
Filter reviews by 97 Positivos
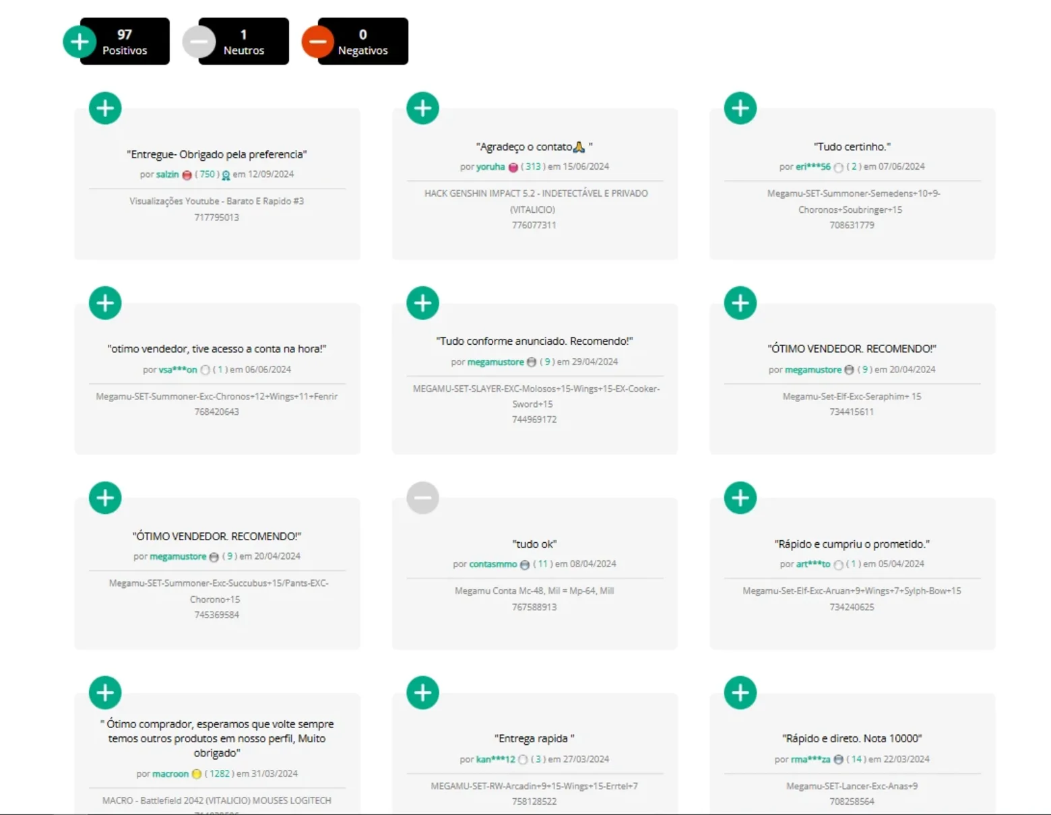116,41
